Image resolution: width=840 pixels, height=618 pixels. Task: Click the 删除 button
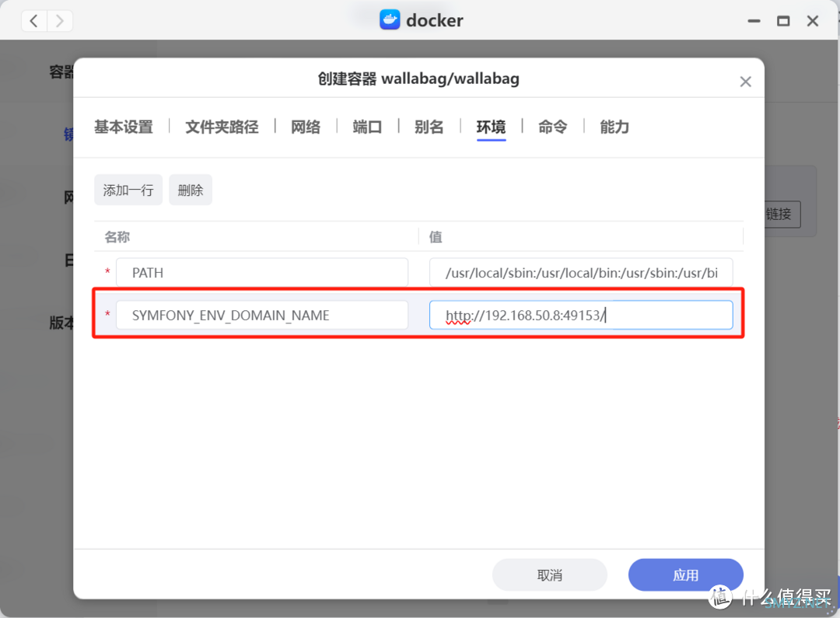pyautogui.click(x=191, y=190)
